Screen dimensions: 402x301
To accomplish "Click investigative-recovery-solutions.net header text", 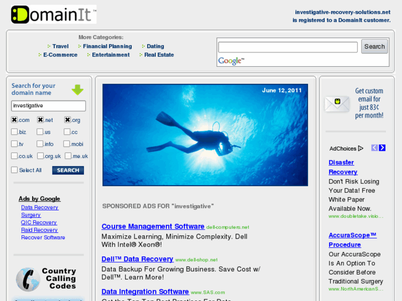I will (342, 12).
